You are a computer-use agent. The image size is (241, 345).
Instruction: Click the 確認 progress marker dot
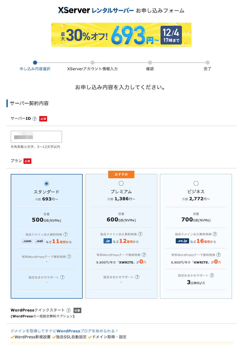[150, 62]
